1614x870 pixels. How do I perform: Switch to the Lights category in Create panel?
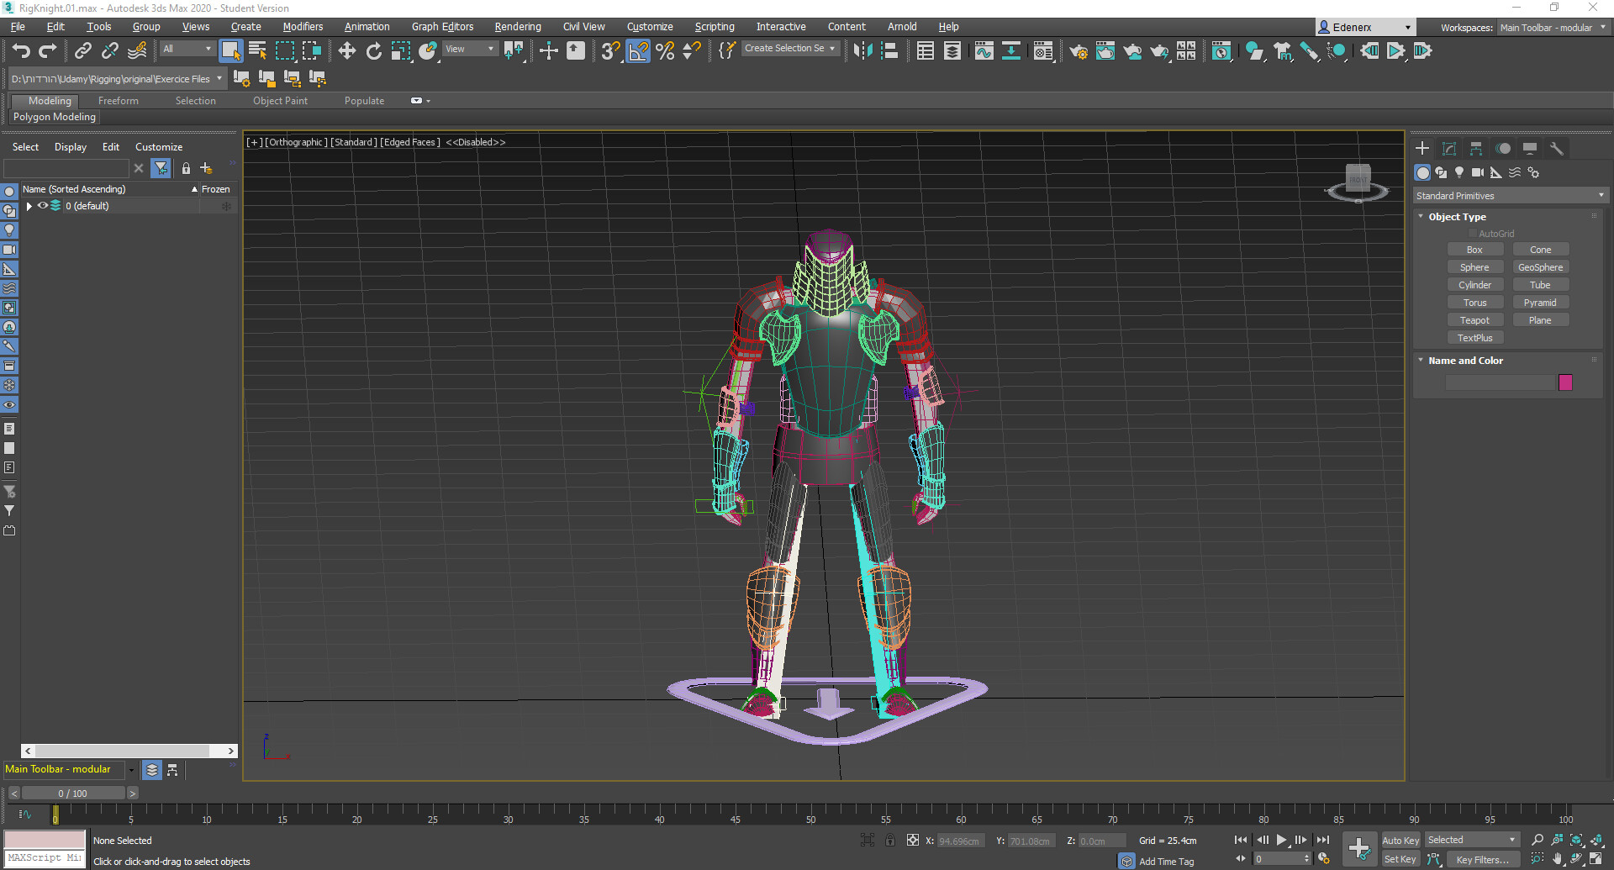click(x=1459, y=172)
